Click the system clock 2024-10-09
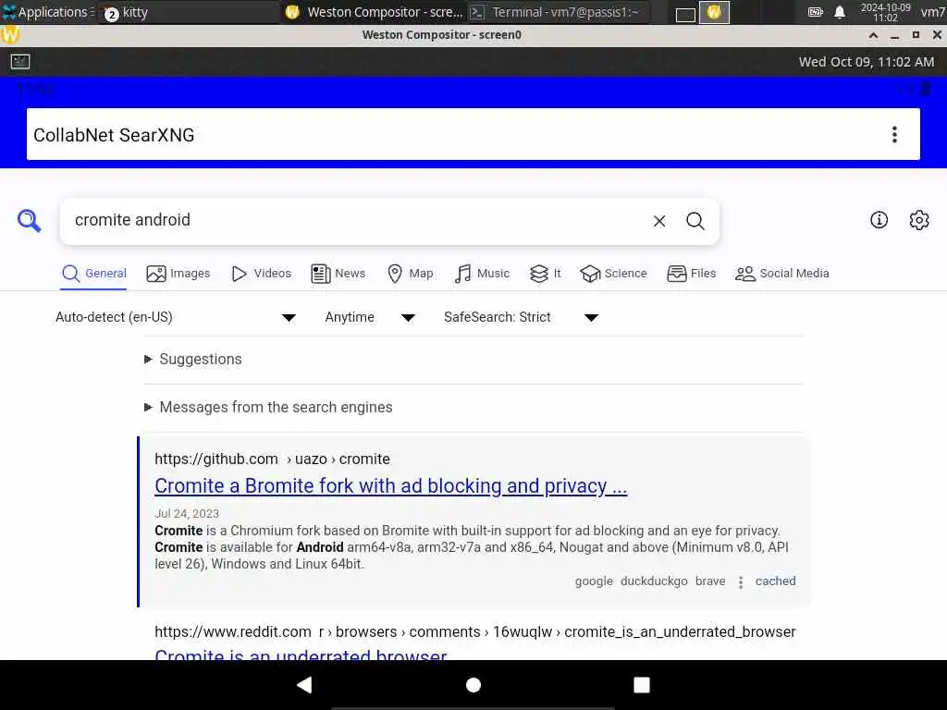Screen dimensions: 947x710 coord(885,12)
